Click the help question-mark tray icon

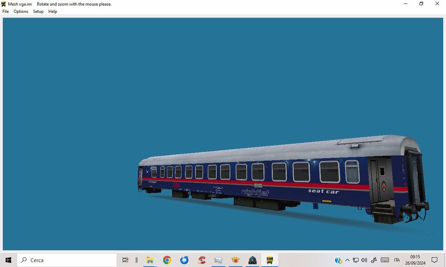click(338, 260)
